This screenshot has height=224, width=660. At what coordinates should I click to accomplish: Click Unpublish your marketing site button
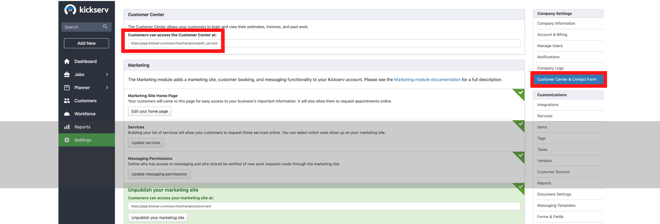(158, 217)
